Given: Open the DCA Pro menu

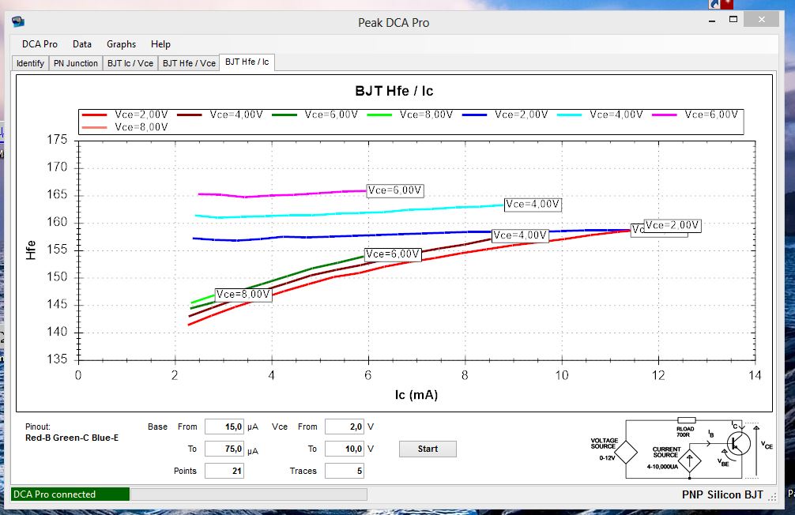Looking at the screenshot, I should tap(40, 44).
